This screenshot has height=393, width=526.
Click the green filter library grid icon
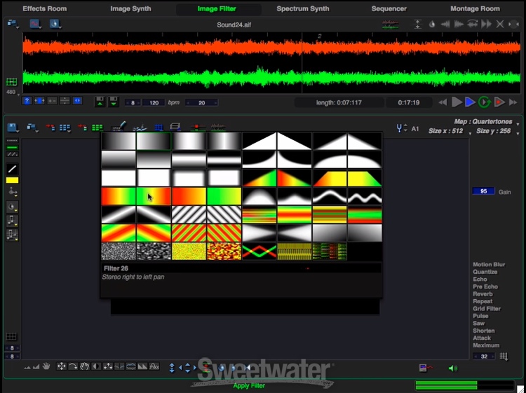pyautogui.click(x=97, y=127)
